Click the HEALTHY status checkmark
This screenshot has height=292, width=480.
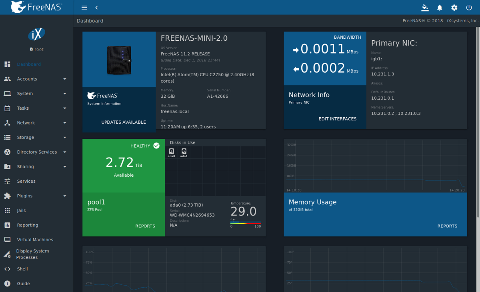[x=156, y=146]
